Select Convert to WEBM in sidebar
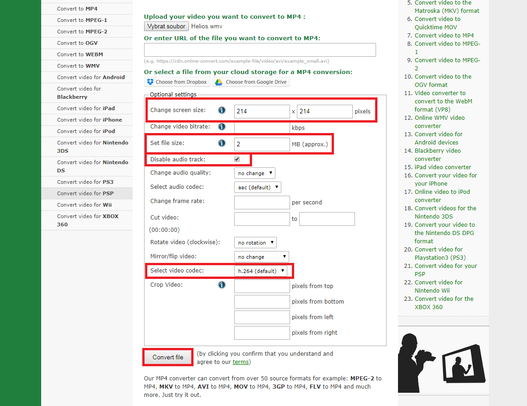 80,54
